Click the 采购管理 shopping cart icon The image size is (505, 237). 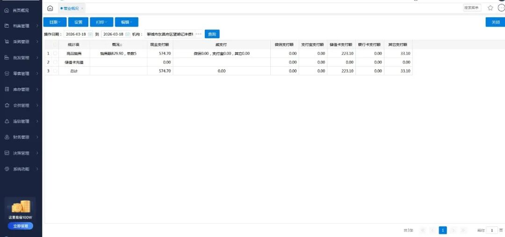pyautogui.click(x=7, y=42)
